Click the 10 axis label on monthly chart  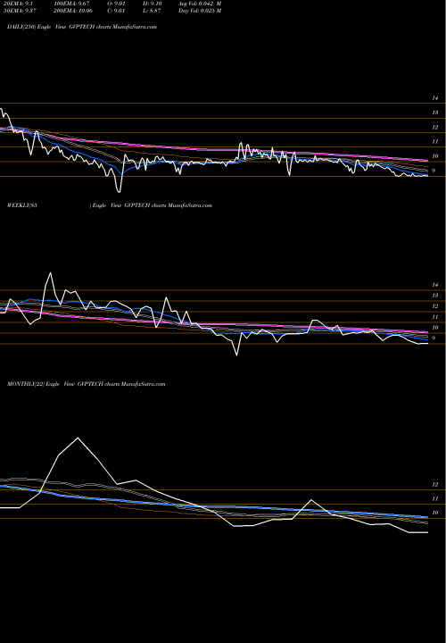(435, 513)
